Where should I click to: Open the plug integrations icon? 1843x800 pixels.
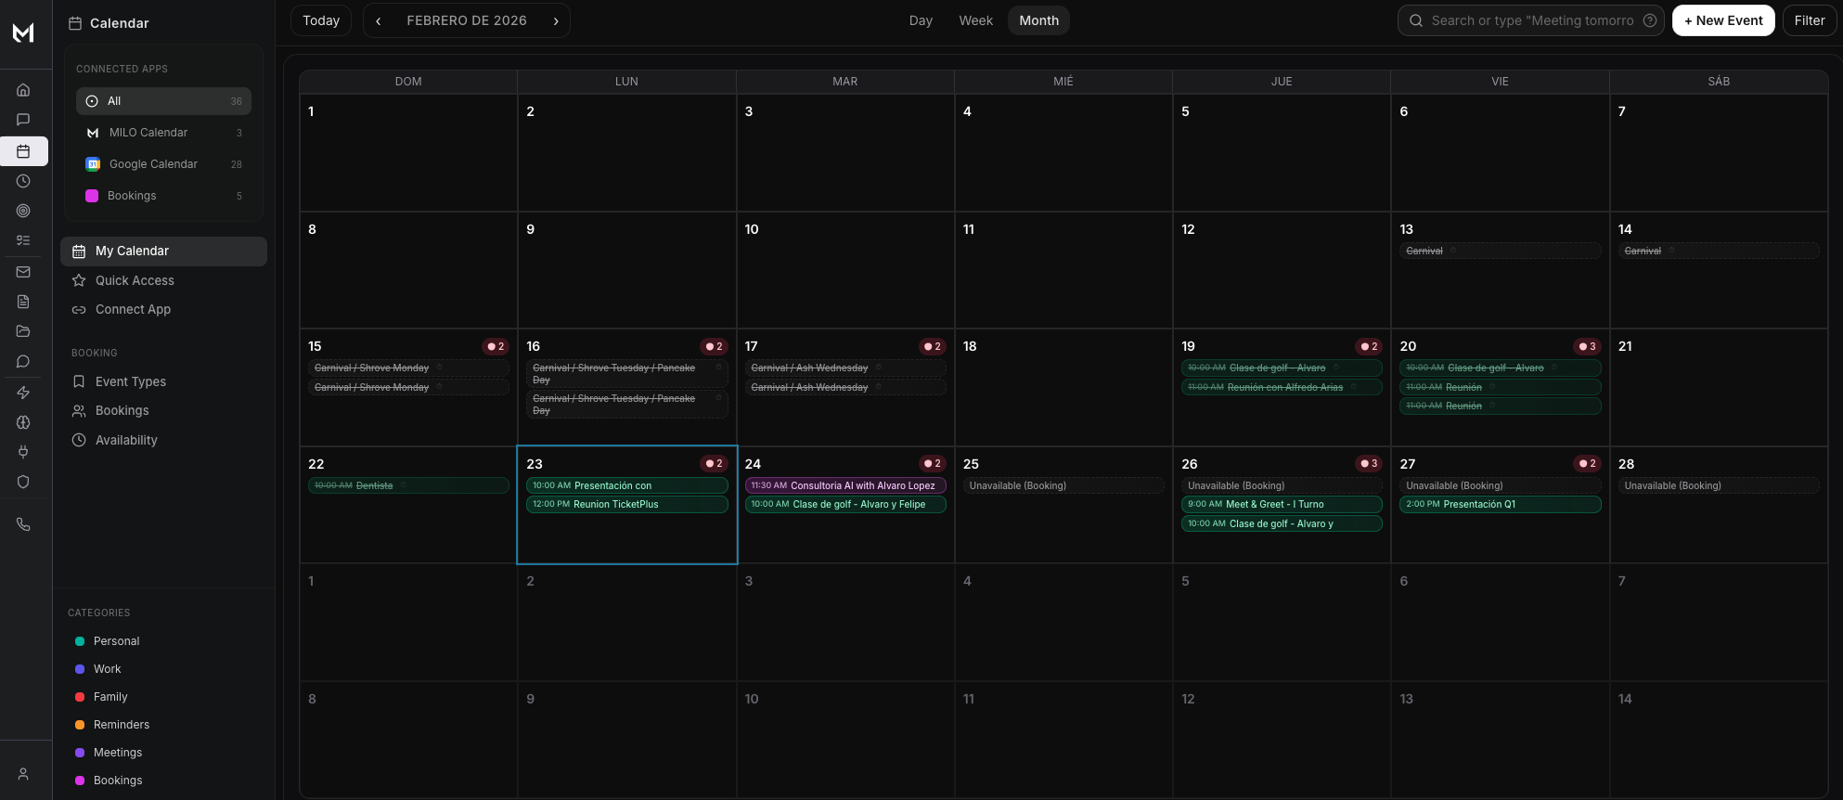23,452
